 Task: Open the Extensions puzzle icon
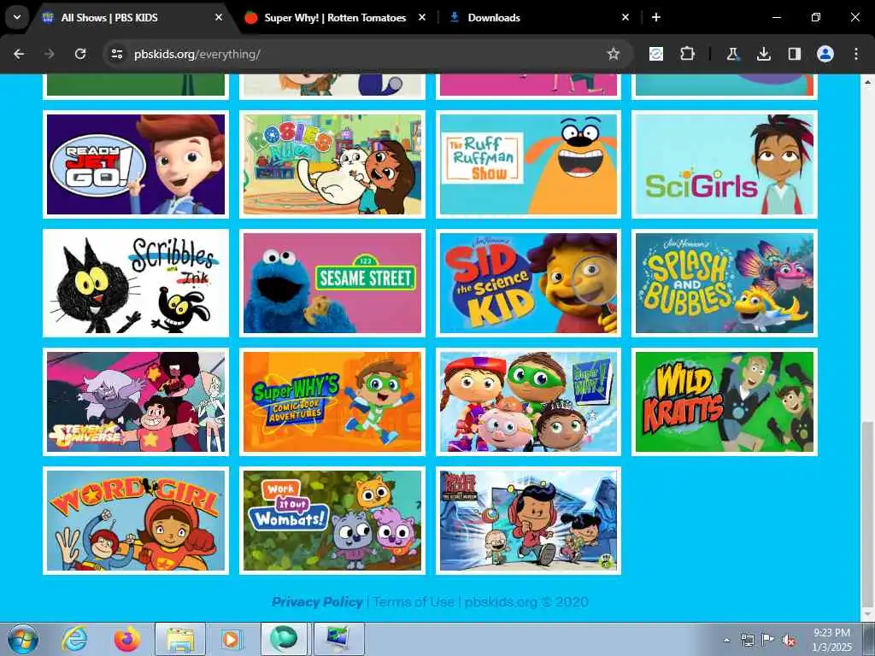[x=687, y=54]
